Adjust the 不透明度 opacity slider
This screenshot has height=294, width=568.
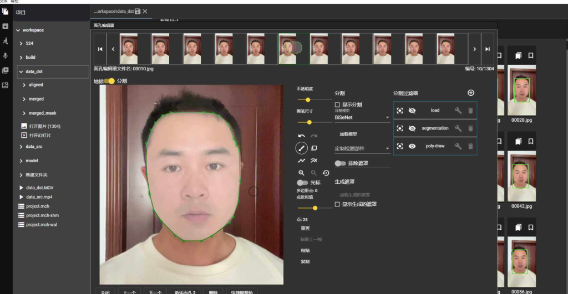308,100
